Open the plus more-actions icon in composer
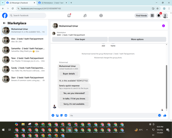 click(x=53, y=115)
